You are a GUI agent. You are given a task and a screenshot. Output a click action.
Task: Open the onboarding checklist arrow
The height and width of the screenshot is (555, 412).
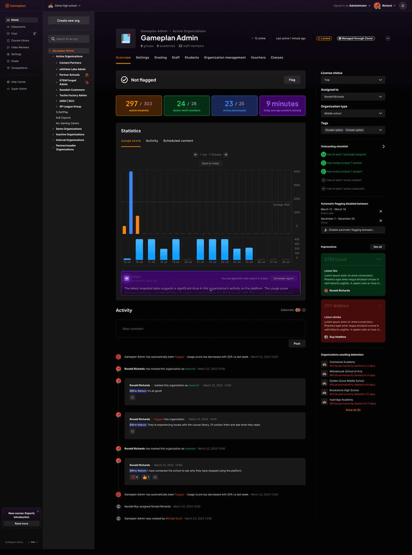tap(383, 146)
